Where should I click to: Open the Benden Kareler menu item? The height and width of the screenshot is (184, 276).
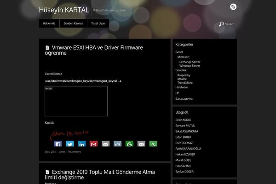click(73, 23)
